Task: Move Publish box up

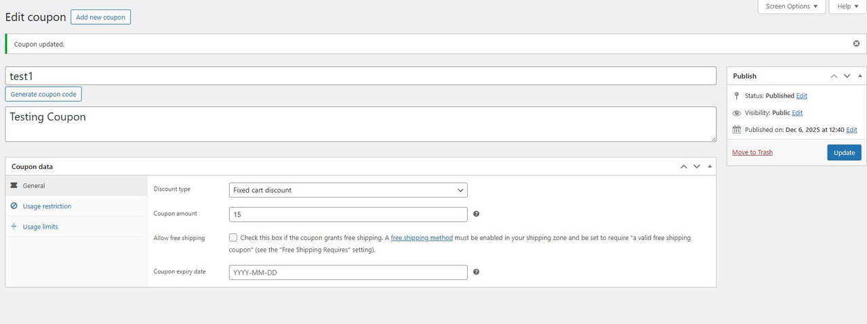Action: pos(834,76)
